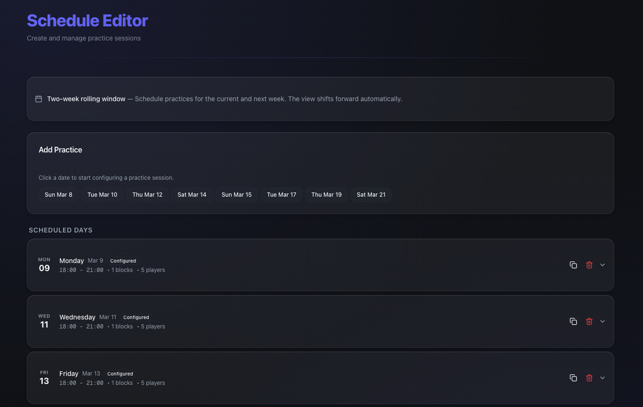Expand the Friday practice details
The width and height of the screenshot is (643, 407).
click(x=603, y=378)
